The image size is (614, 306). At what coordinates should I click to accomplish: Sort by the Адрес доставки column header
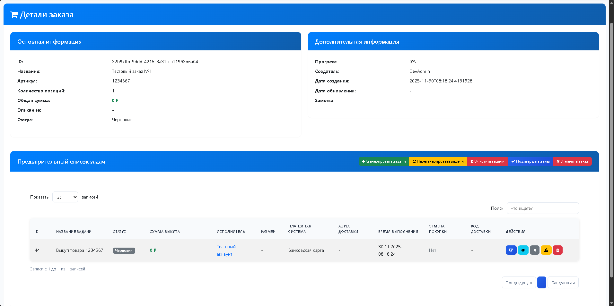(348, 229)
